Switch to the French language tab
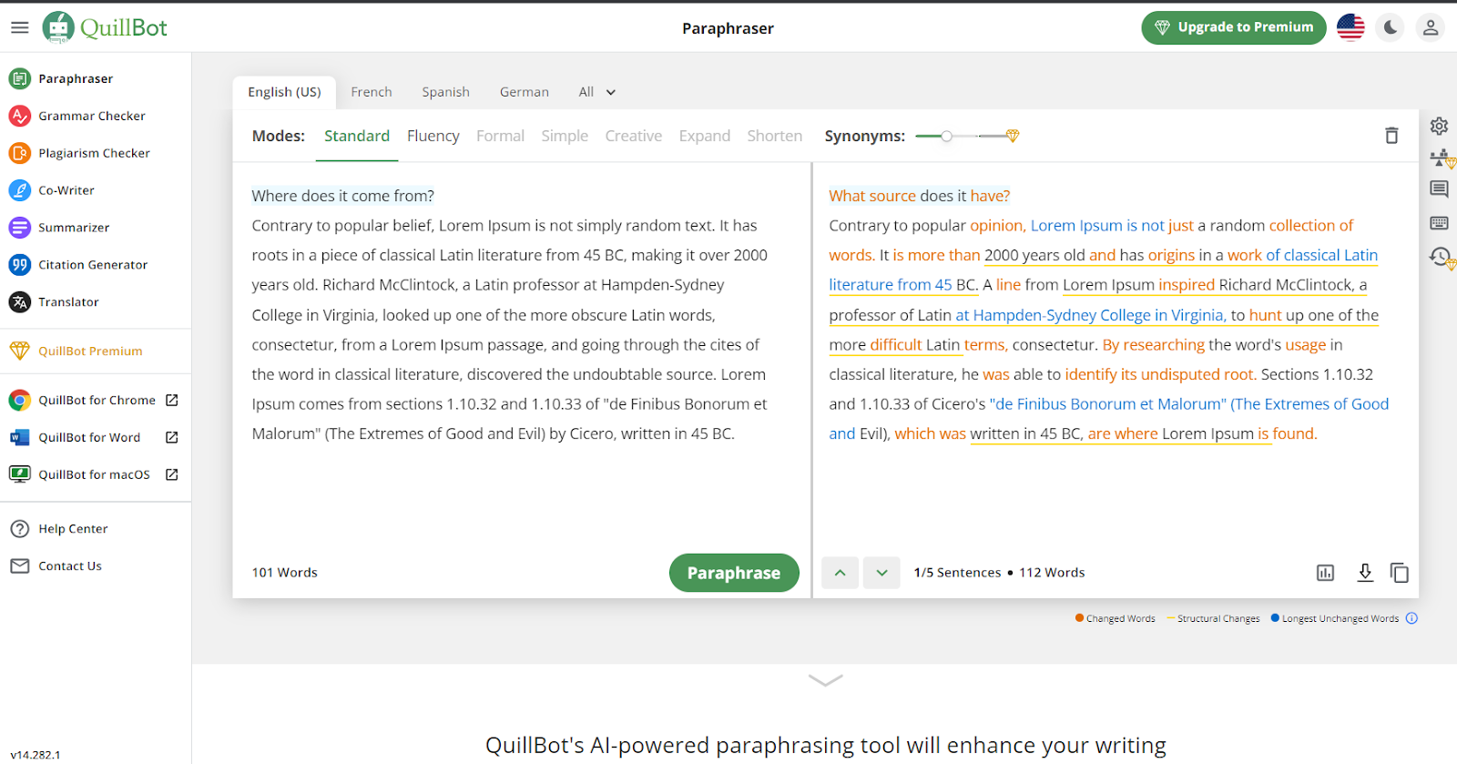The width and height of the screenshot is (1457, 764). point(372,92)
